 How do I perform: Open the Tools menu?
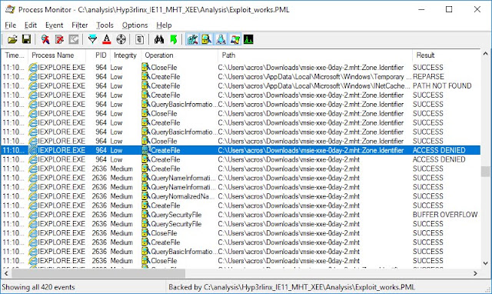[x=105, y=25]
